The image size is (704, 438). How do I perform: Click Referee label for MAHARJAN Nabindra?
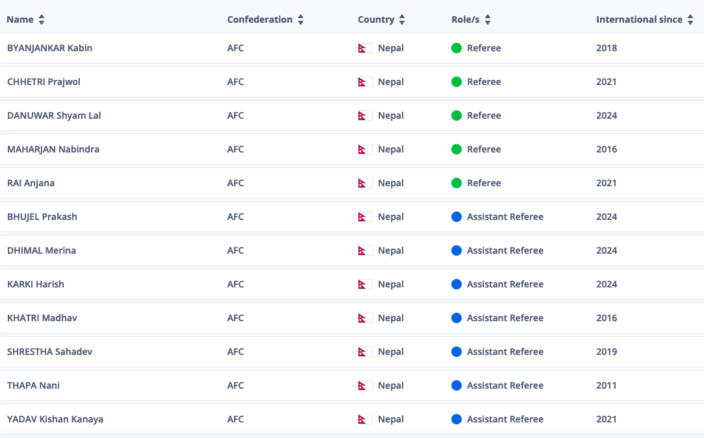pyautogui.click(x=484, y=149)
